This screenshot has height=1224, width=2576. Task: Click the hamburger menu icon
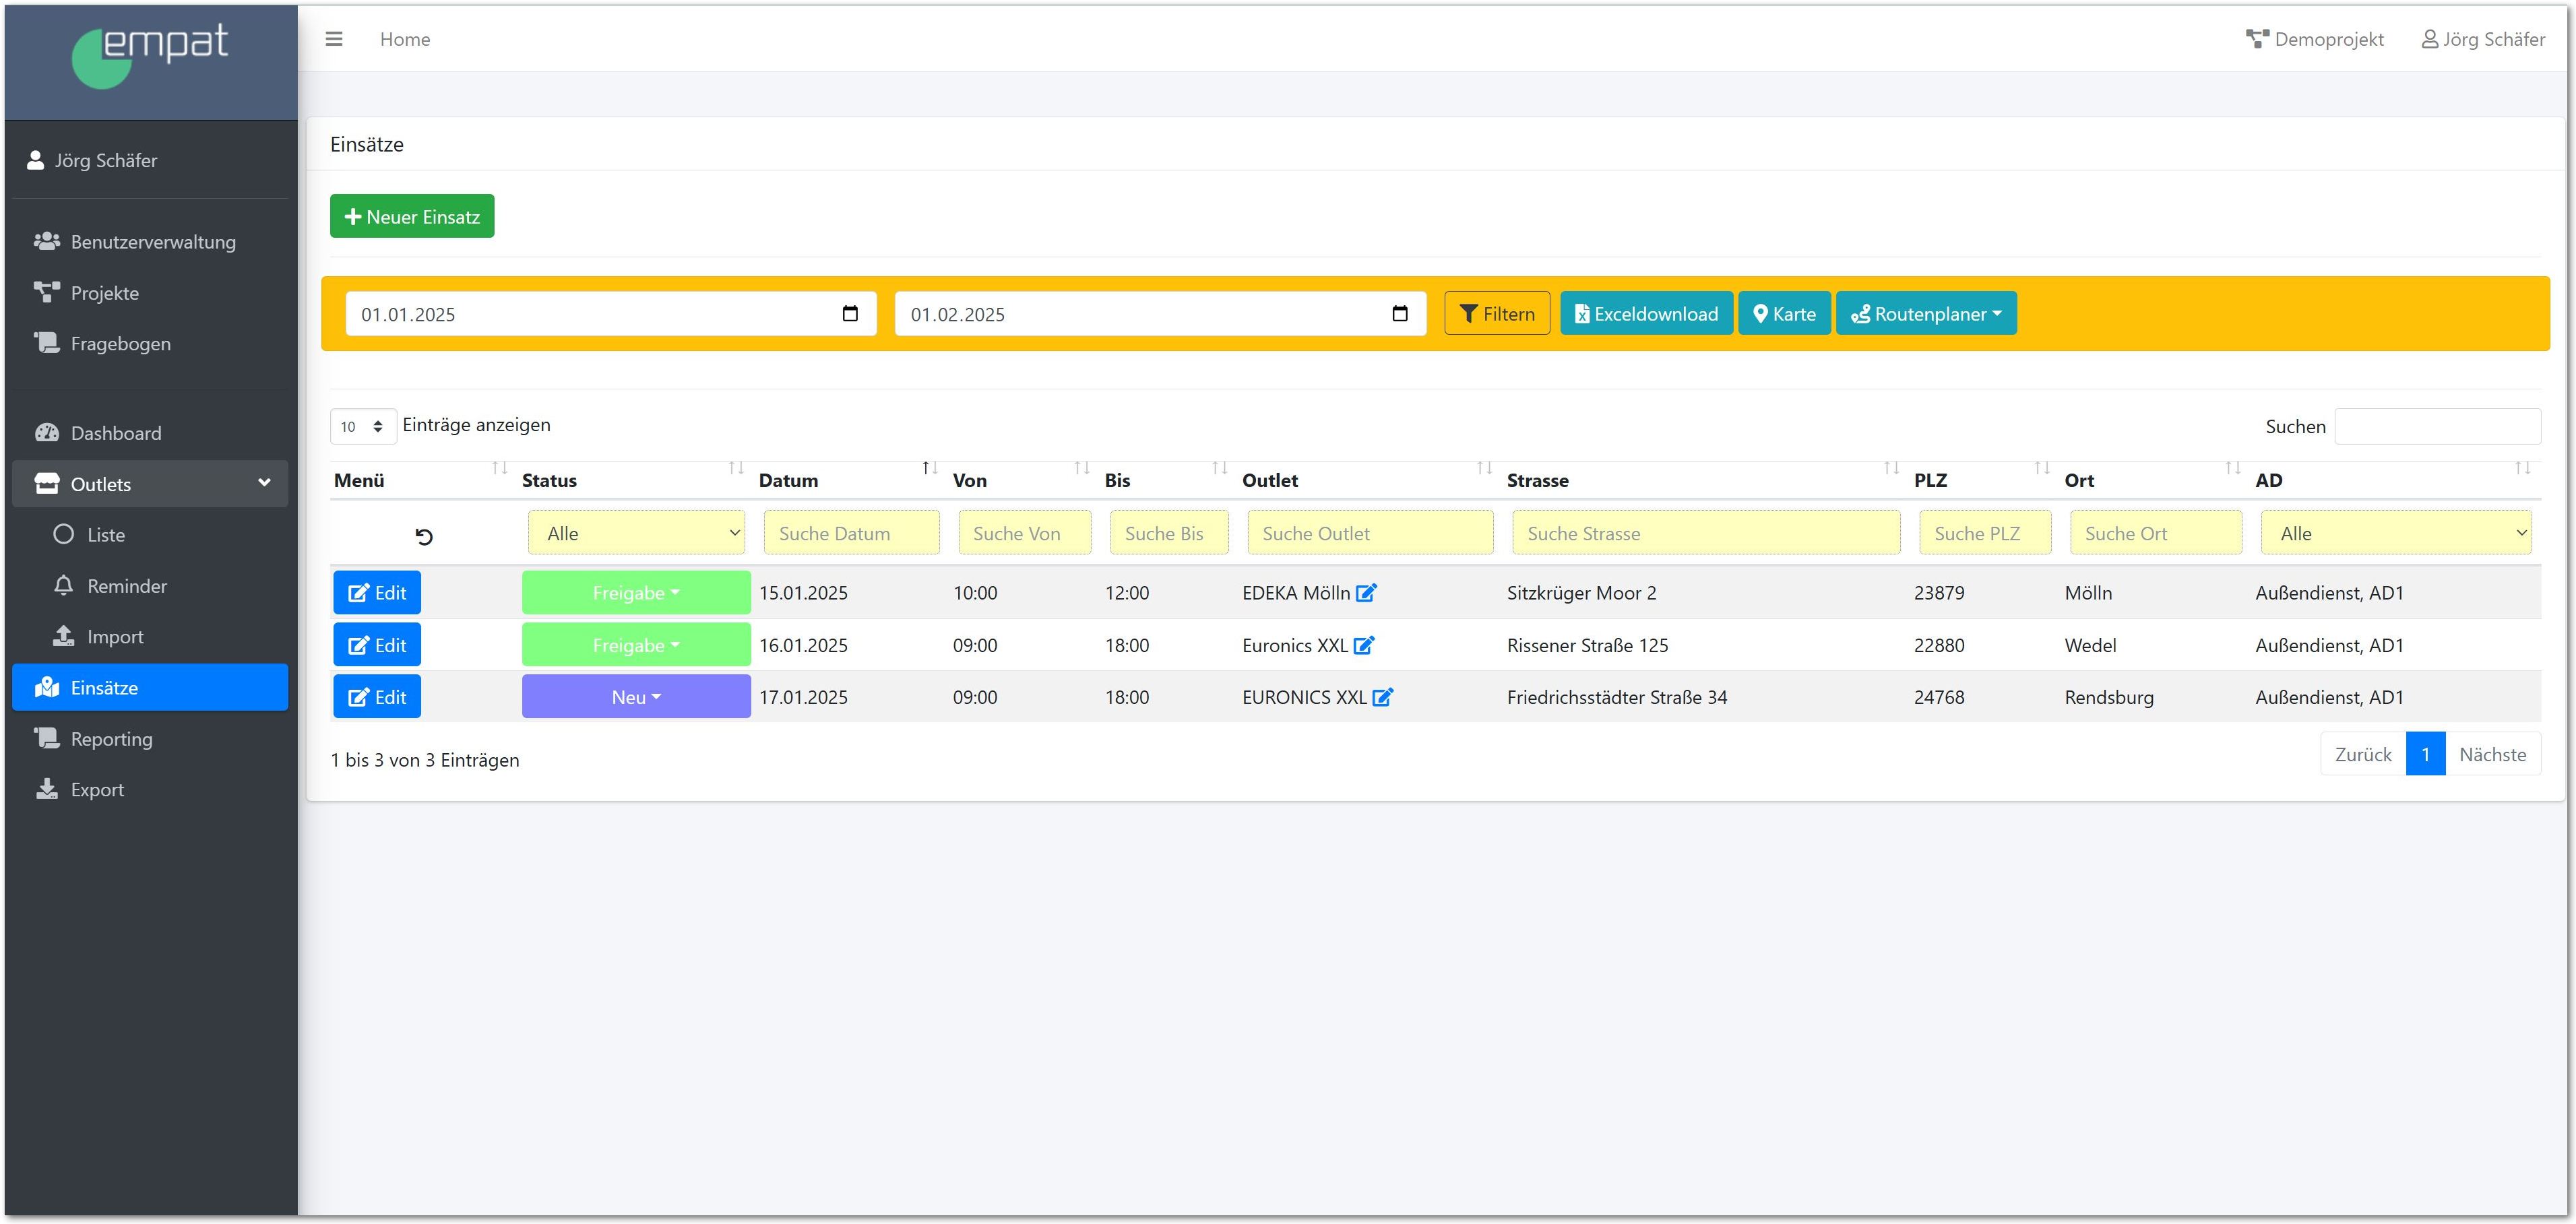click(x=334, y=39)
